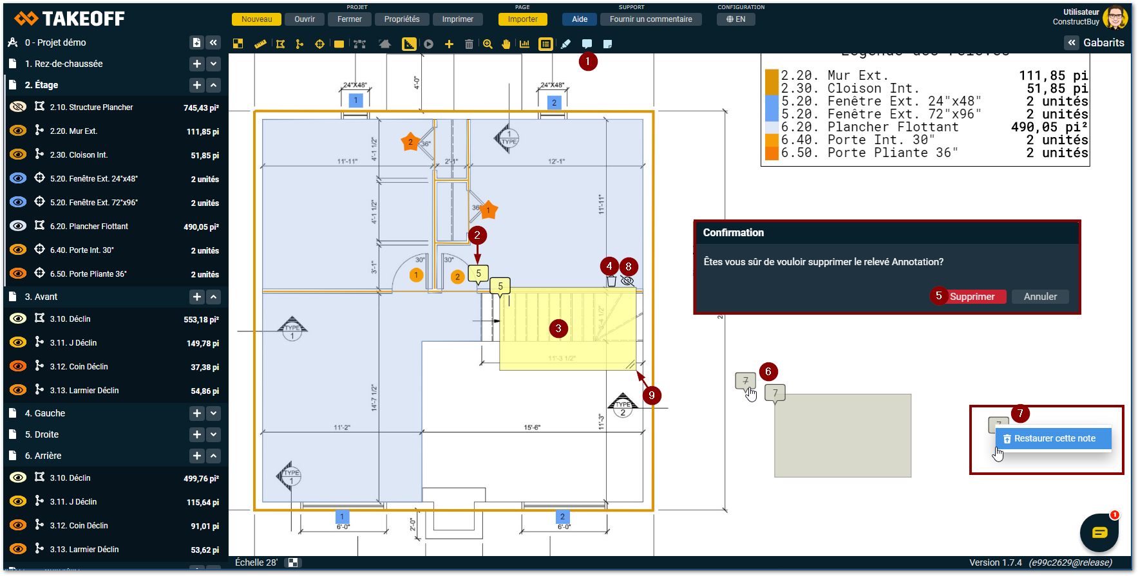Select the highlighter marker tool

click(565, 44)
